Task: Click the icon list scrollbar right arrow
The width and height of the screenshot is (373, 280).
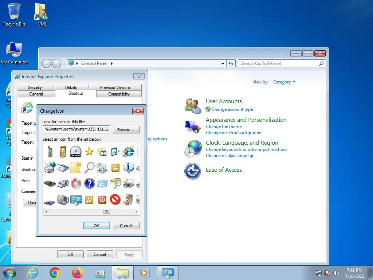Action: coord(136,211)
